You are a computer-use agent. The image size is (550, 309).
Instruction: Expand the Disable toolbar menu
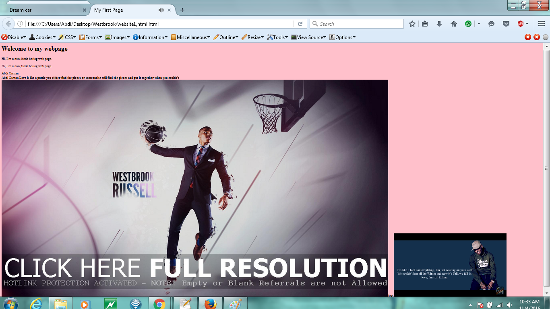[x=14, y=37]
